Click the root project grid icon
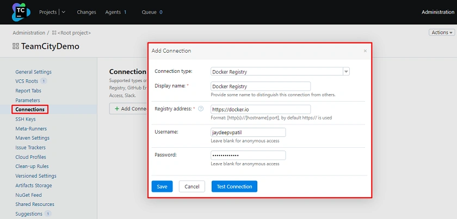 [x=54, y=33]
